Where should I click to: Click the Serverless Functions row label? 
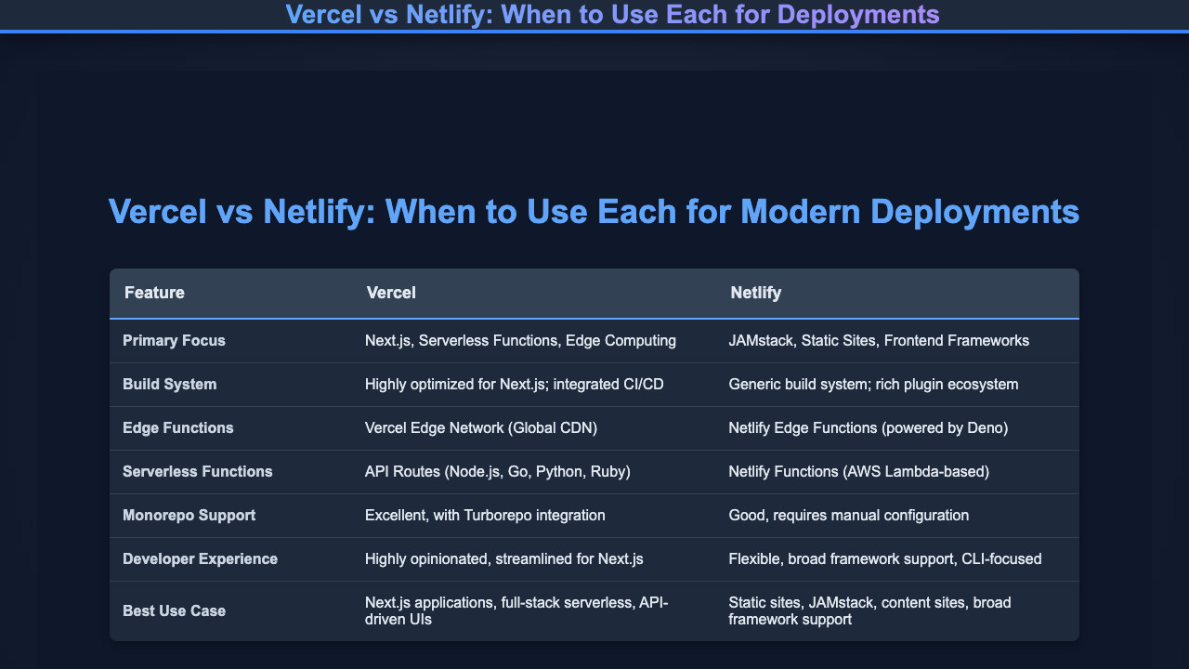[198, 471]
